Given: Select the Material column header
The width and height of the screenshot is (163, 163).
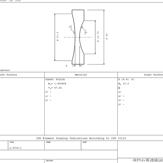Looking at the screenshot, I should tap(81, 75).
